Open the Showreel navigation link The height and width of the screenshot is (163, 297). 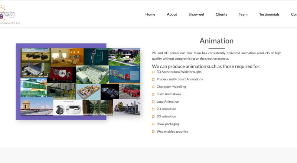point(196,14)
